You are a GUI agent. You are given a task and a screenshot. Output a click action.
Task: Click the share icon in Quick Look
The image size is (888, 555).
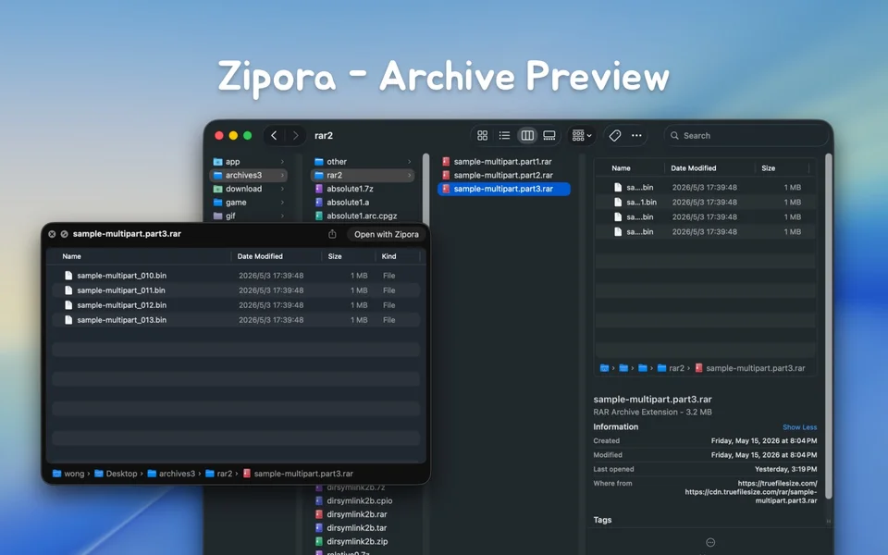[x=332, y=234]
